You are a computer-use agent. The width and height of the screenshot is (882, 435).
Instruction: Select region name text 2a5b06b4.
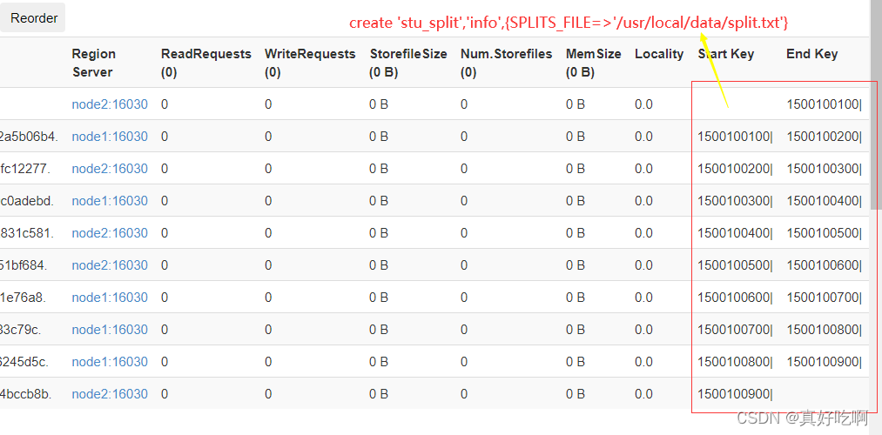pos(30,137)
